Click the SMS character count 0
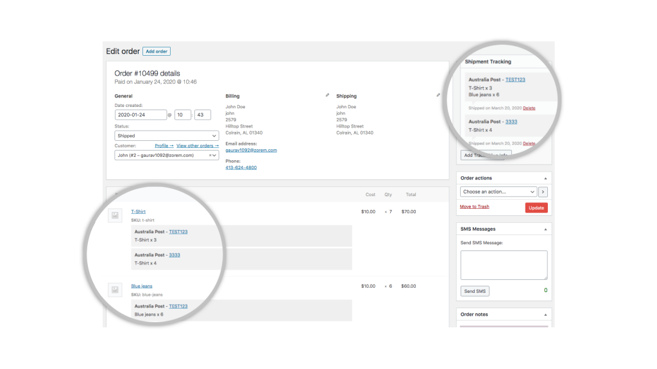Viewport: 657px width, 369px height. (545, 290)
